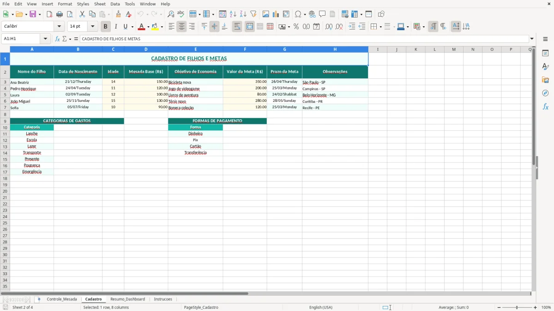The width and height of the screenshot is (554, 311).
Task: Activate Clone Formatting paintbrush
Action: click(119, 14)
